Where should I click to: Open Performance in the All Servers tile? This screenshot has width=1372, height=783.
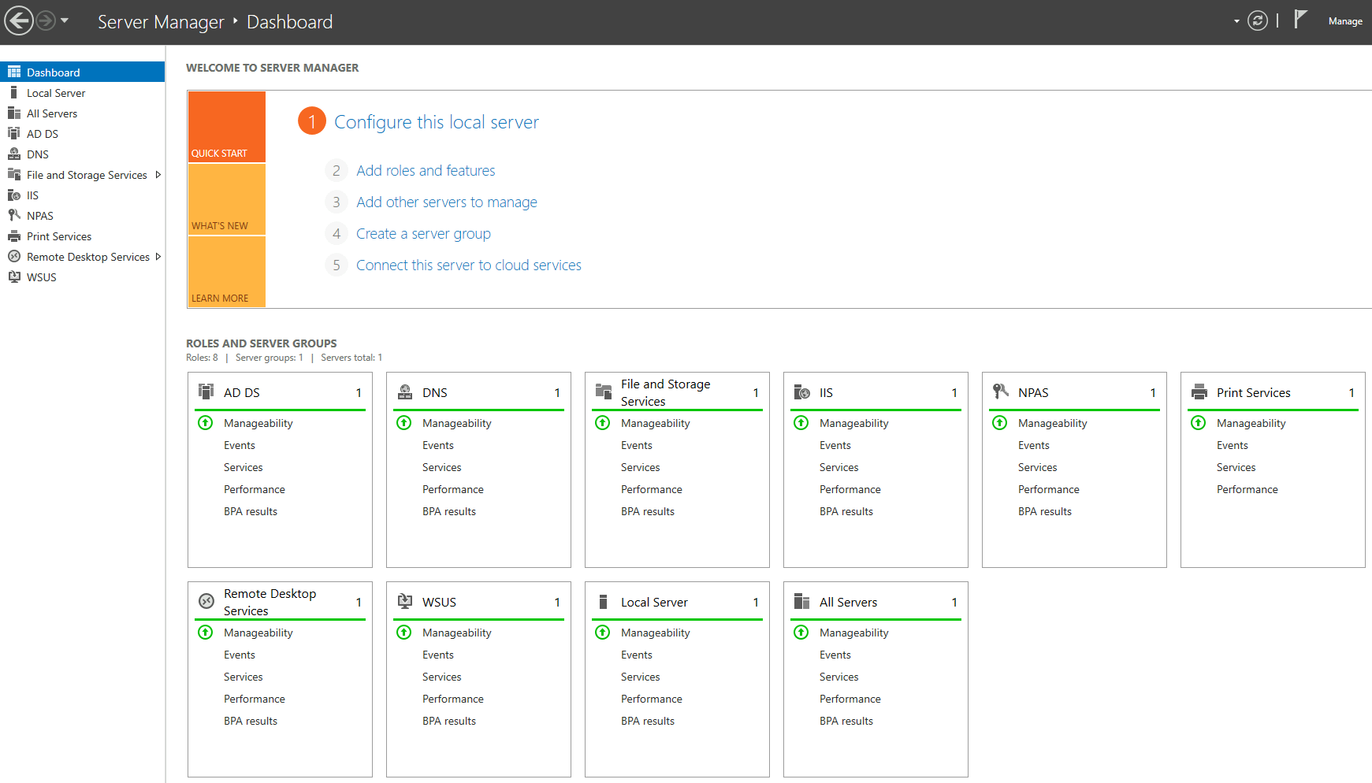pos(850,699)
